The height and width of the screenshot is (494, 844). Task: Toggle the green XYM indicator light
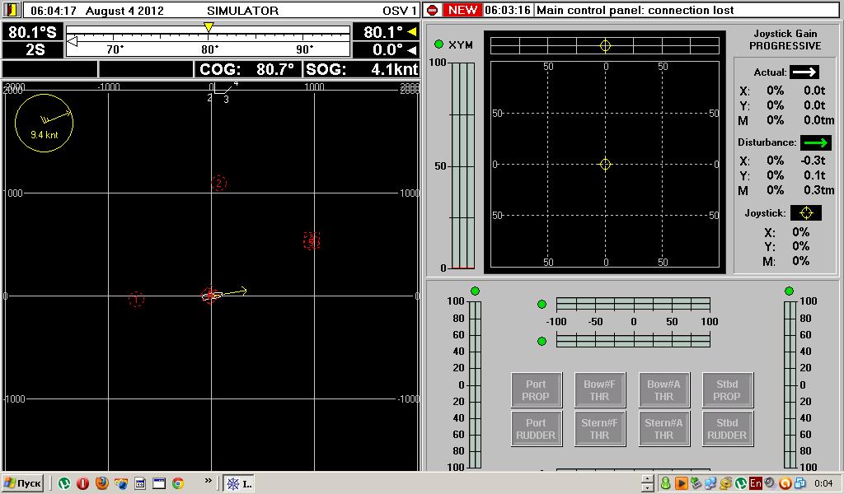(x=438, y=44)
